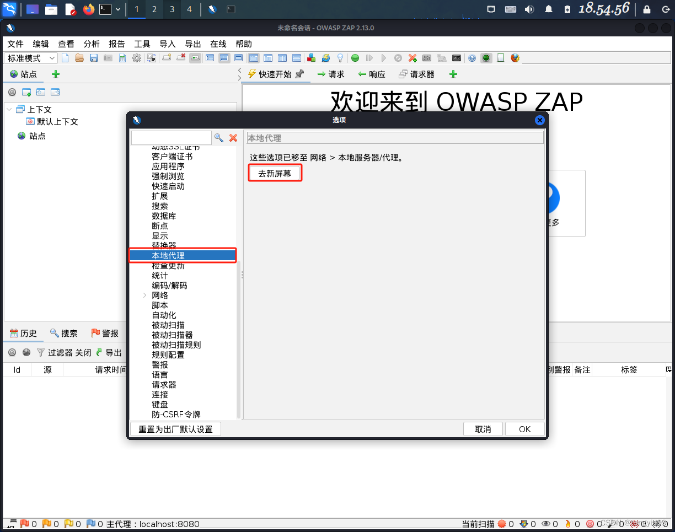Open the 工具 menu
The height and width of the screenshot is (532, 675).
[142, 44]
